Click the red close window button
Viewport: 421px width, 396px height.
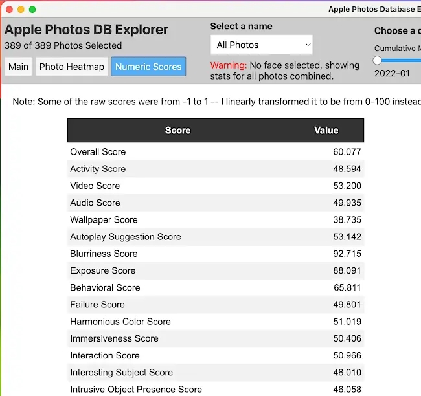10,10
